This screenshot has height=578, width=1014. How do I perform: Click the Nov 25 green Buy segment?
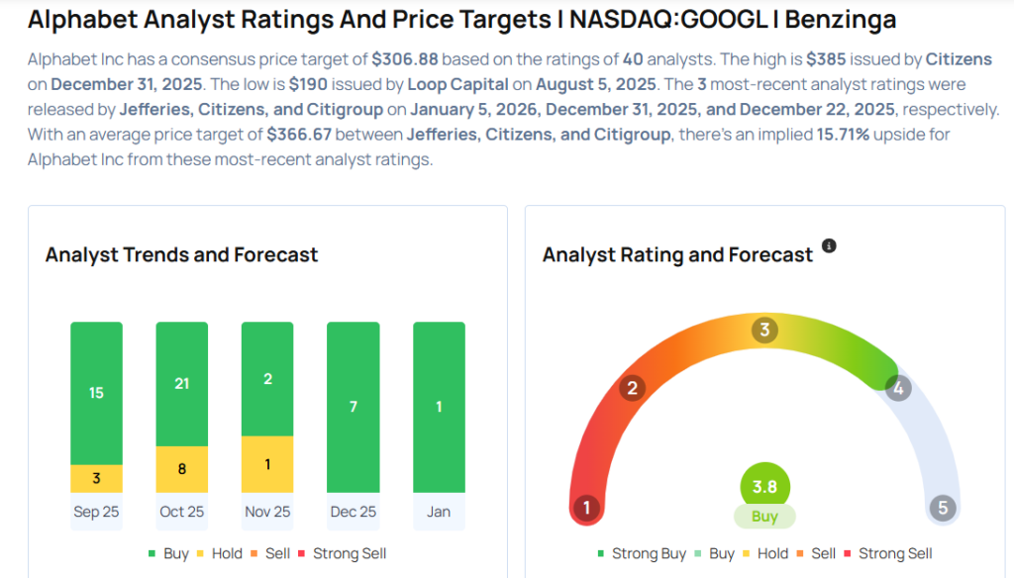267,379
